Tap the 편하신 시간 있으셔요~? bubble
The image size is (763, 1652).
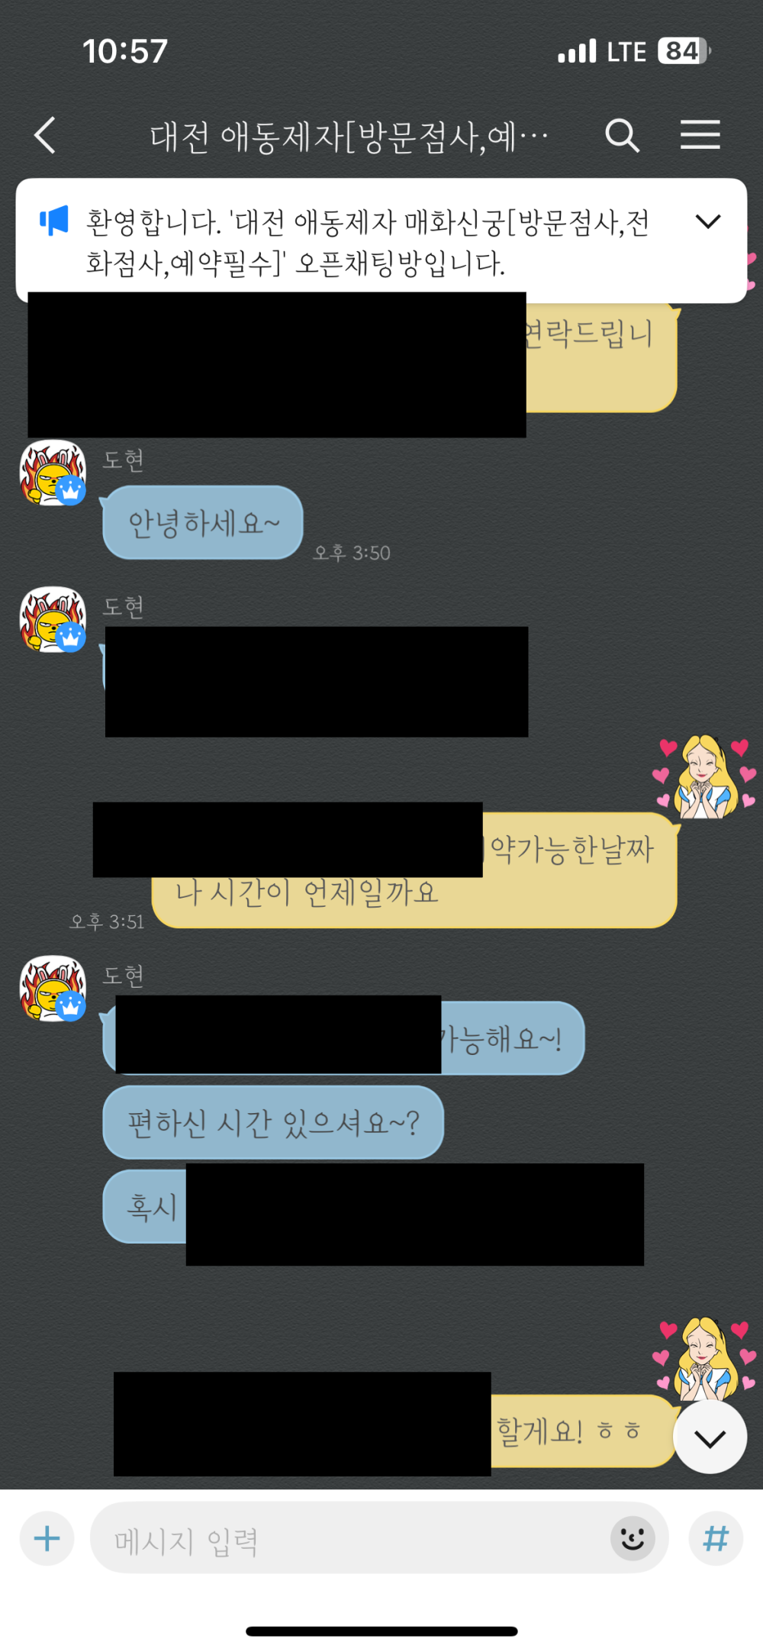click(x=273, y=1122)
